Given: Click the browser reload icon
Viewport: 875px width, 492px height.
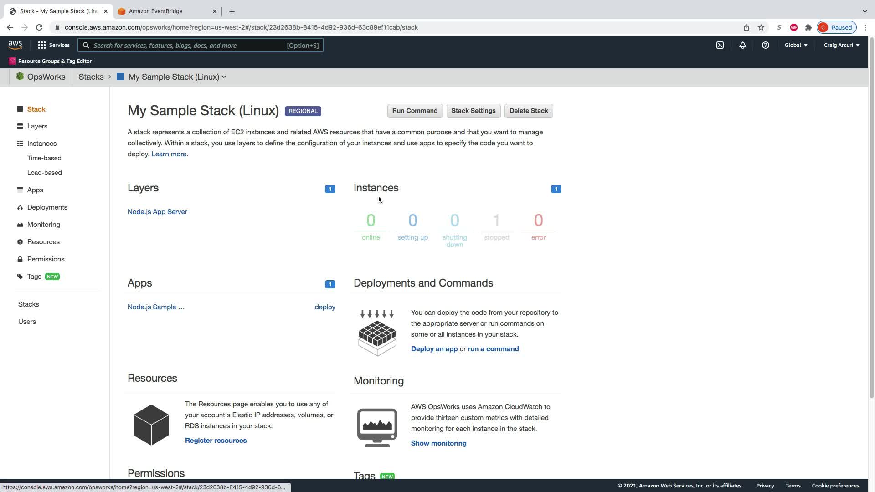Looking at the screenshot, I should click(x=39, y=27).
